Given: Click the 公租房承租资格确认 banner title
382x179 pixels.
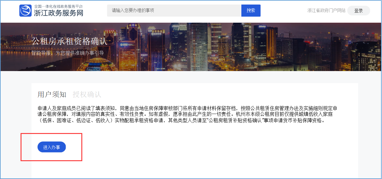Looking at the screenshot, I should point(70,41).
